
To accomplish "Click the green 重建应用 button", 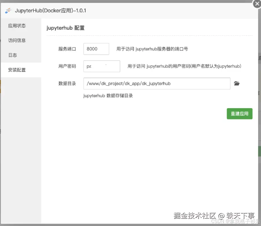I will click(239, 114).
